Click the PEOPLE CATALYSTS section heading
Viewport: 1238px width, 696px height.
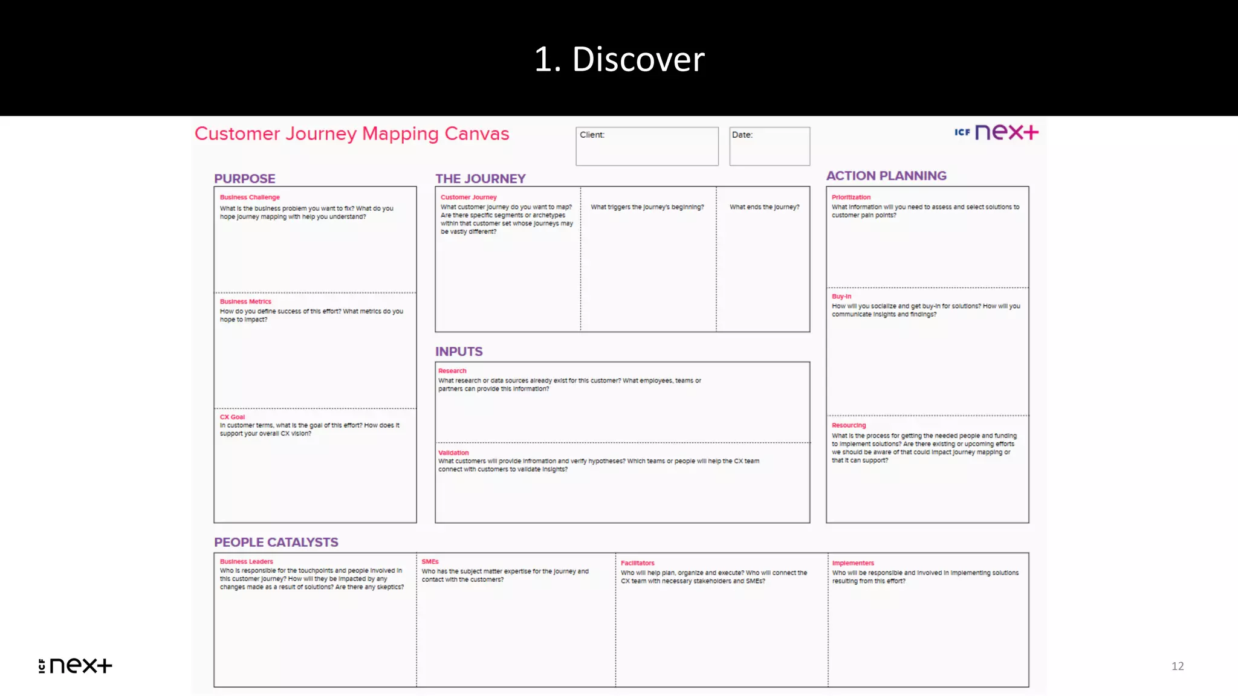point(276,543)
